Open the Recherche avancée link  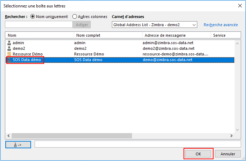point(221,25)
